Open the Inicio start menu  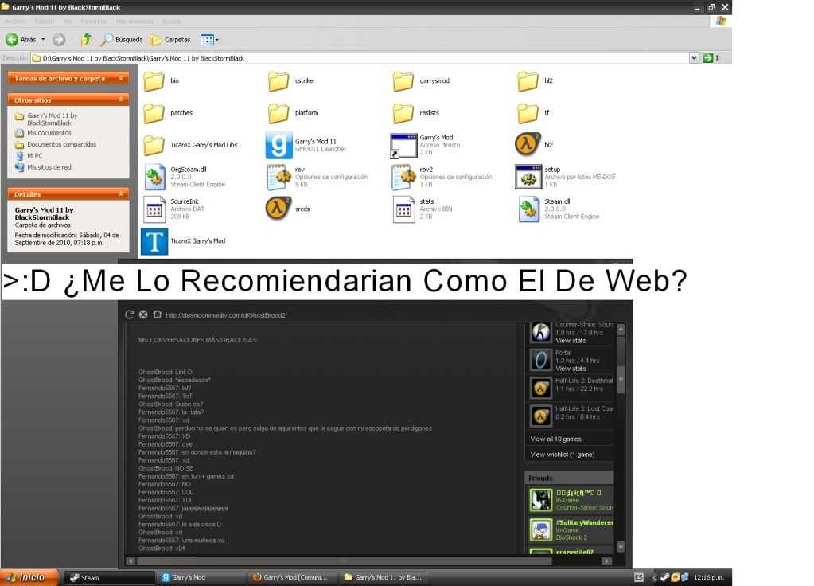[x=29, y=577]
